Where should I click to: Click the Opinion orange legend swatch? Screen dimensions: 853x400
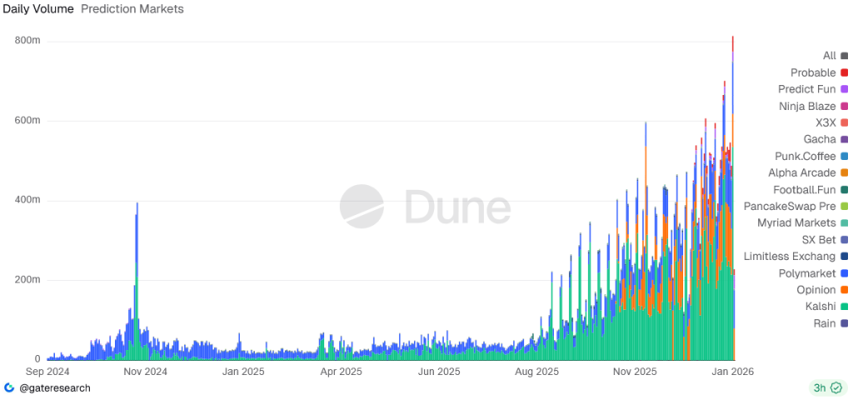click(x=844, y=290)
